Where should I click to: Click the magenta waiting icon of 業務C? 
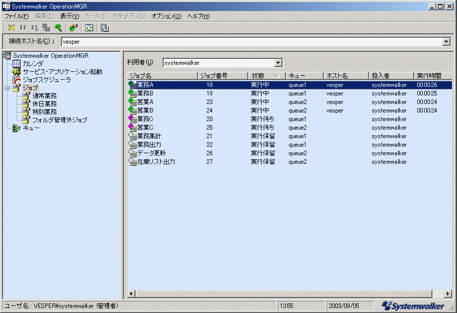point(132,119)
